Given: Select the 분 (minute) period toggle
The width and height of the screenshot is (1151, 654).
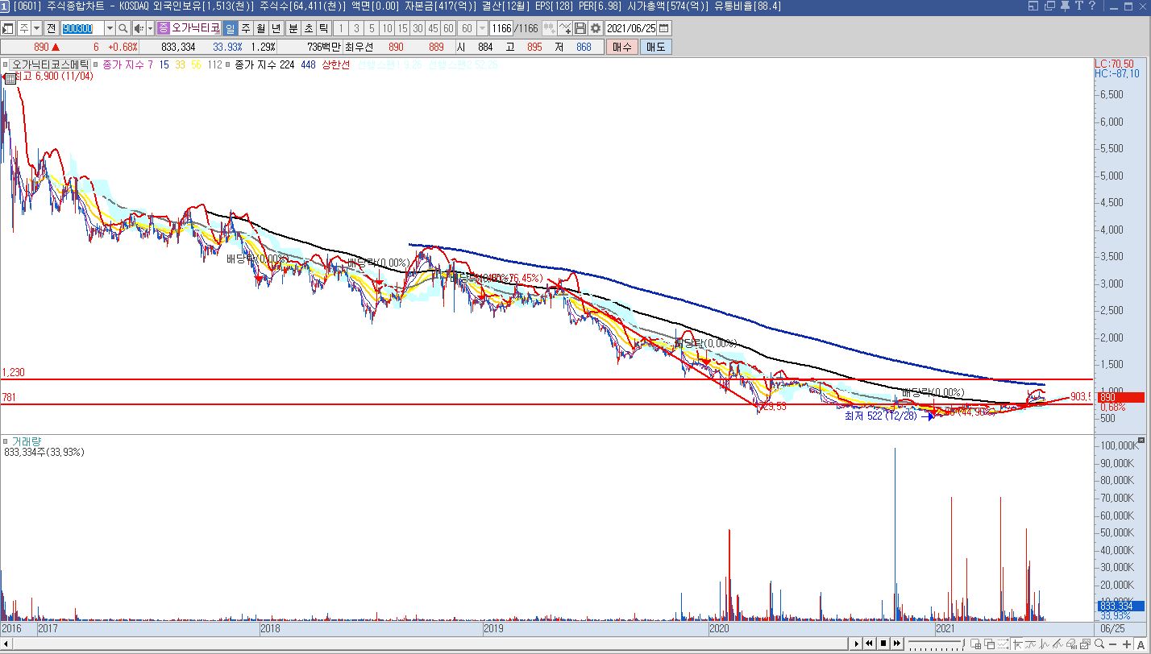Looking at the screenshot, I should pyautogui.click(x=293, y=28).
